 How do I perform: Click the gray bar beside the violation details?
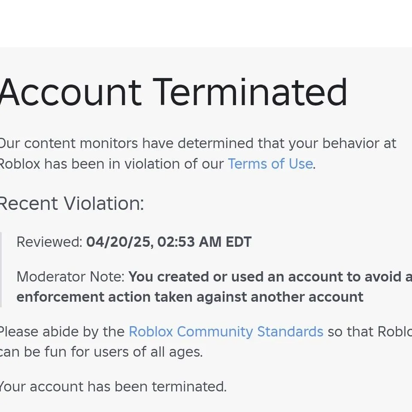pos(1,270)
